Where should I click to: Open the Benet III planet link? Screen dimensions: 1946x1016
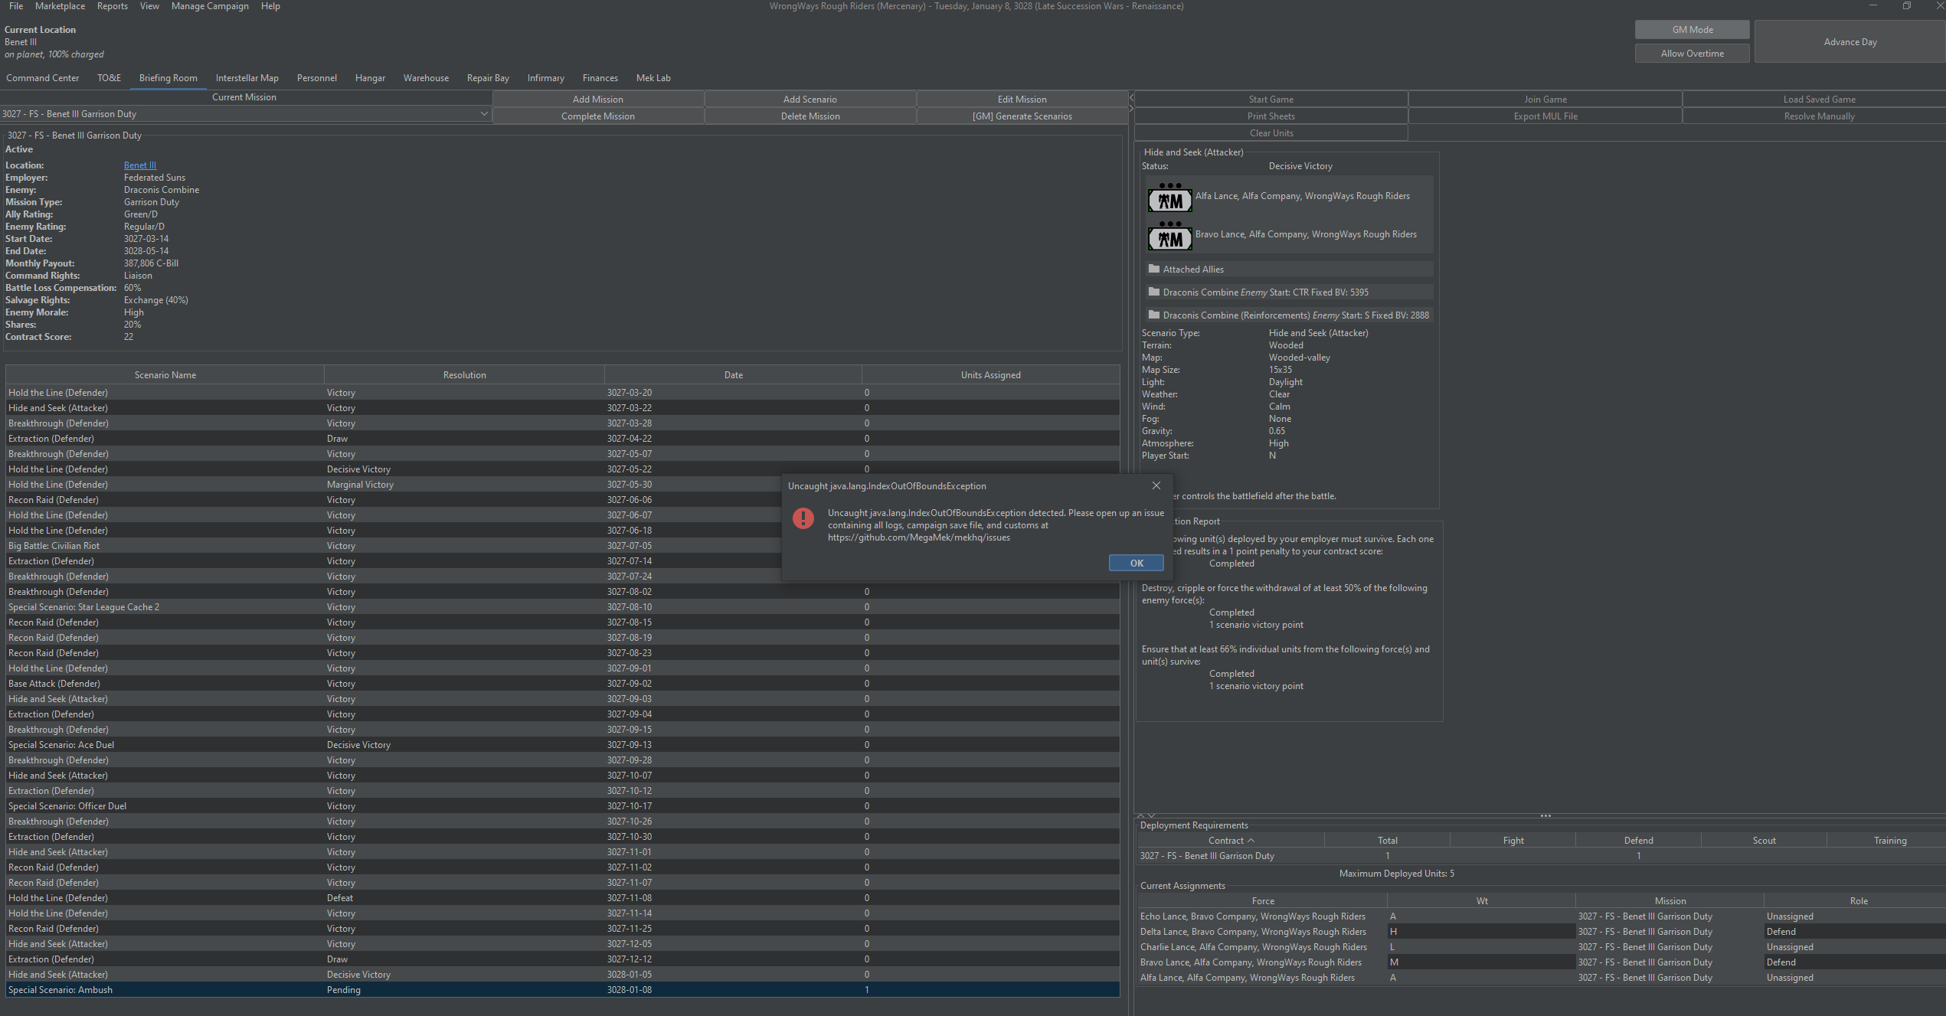(x=139, y=165)
